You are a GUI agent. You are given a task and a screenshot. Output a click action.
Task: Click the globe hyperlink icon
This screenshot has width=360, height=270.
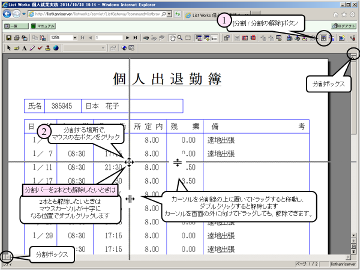tap(56, 48)
